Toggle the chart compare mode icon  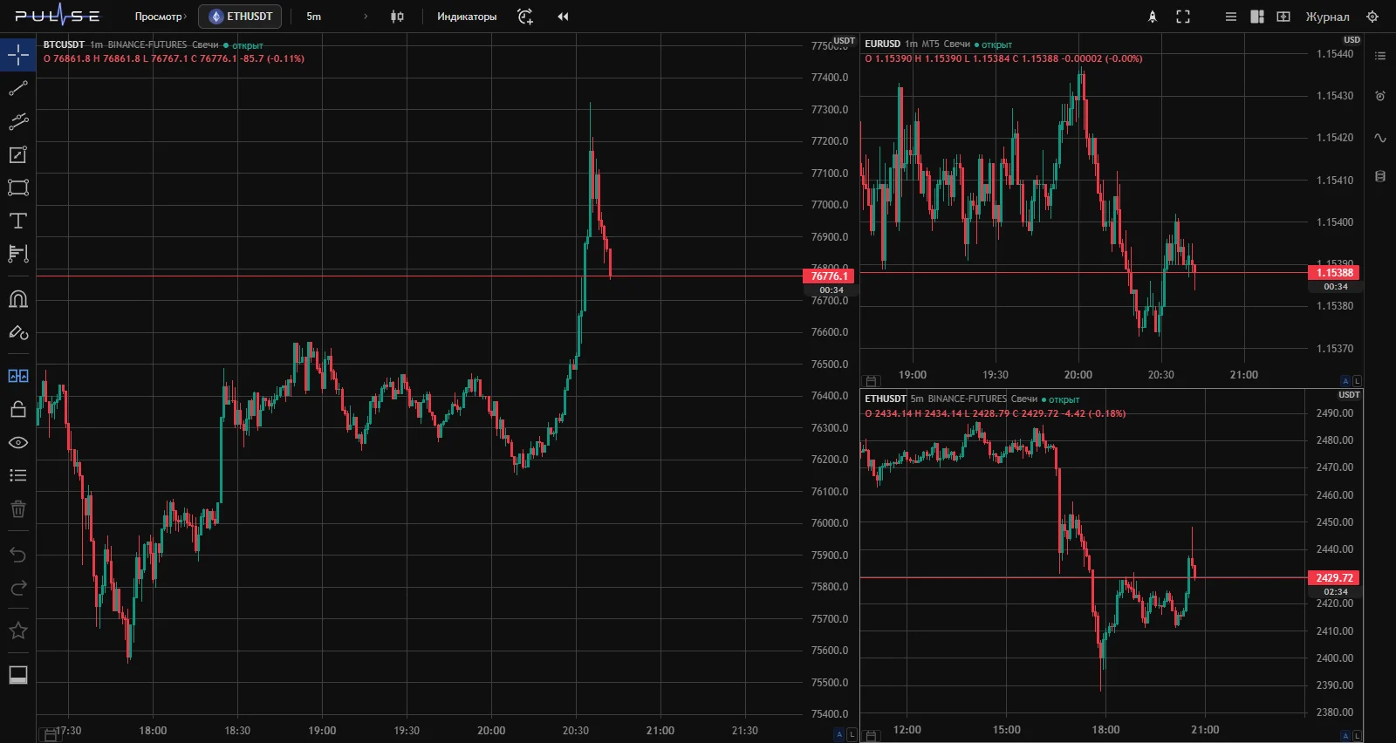[17, 376]
